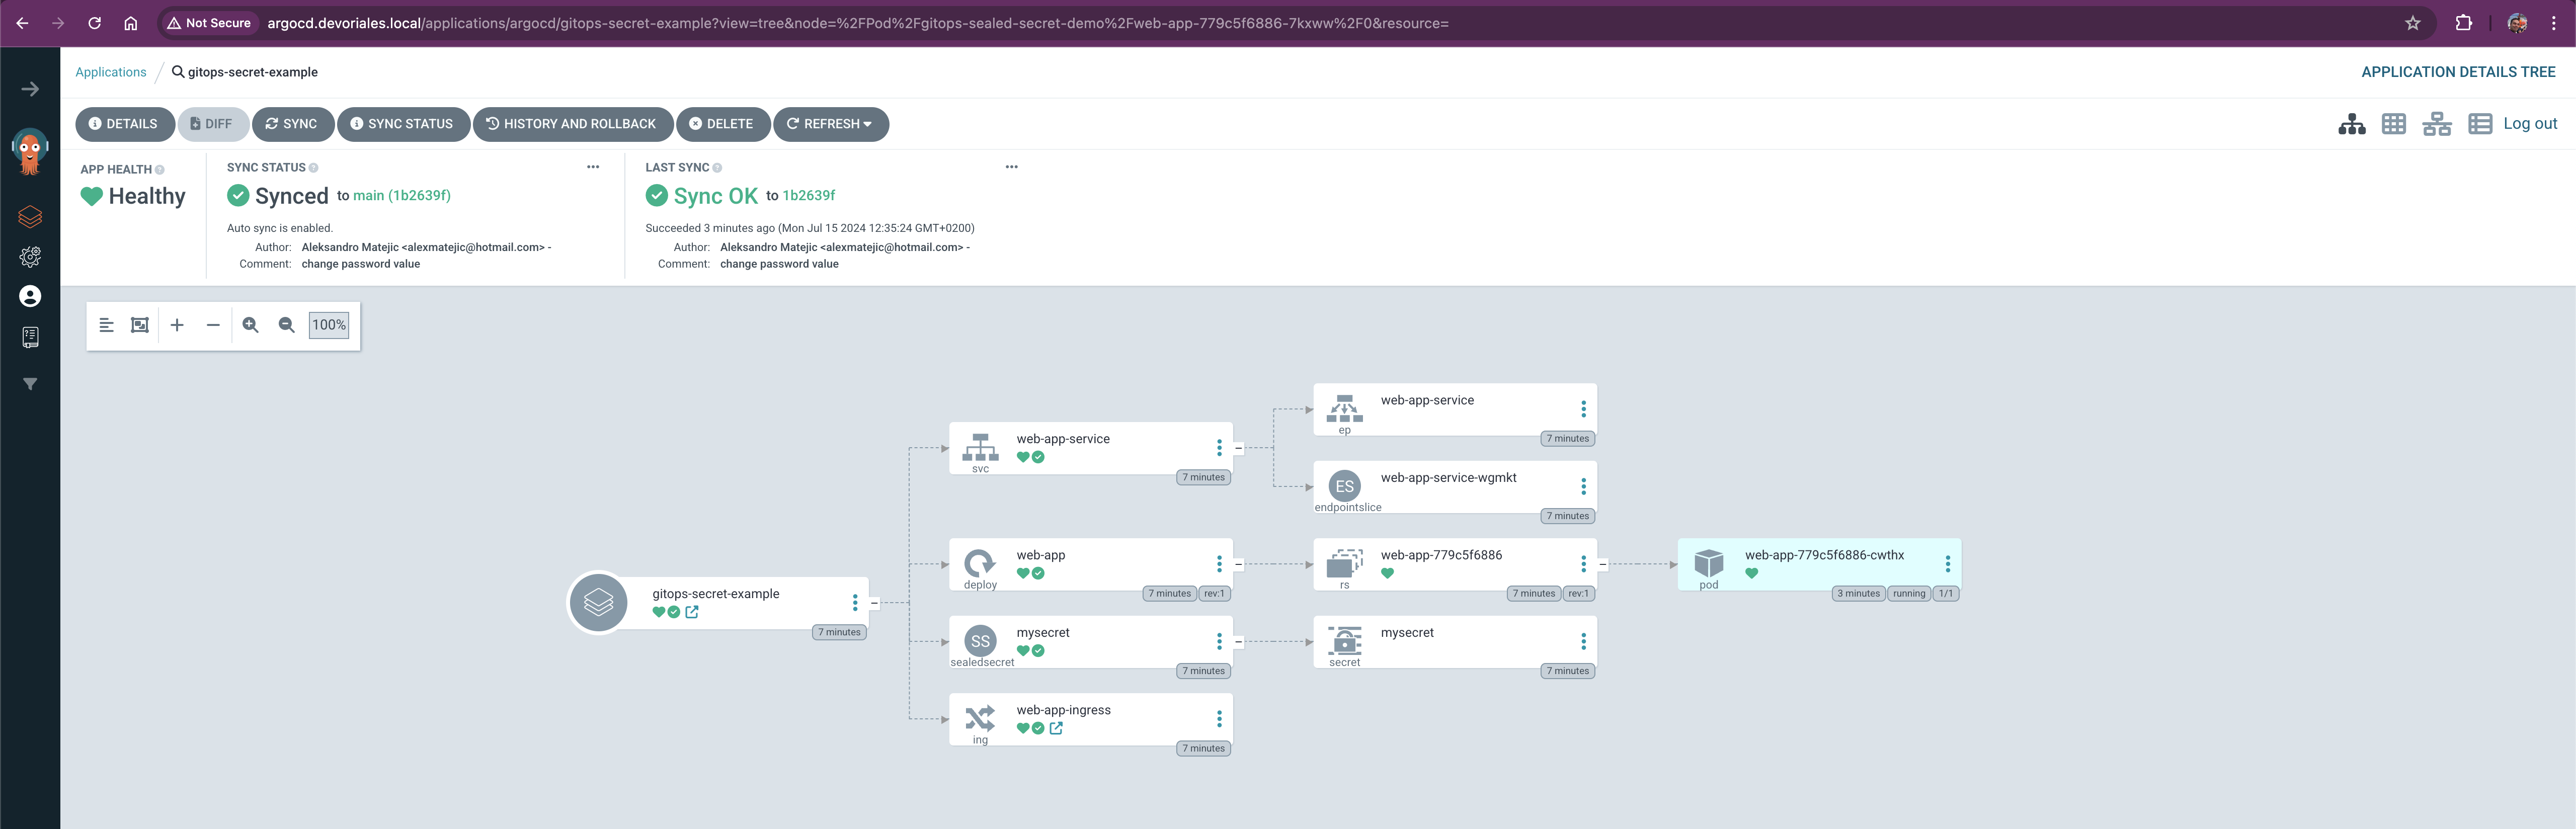Open the Applications stack icon in sidebar
This screenshot has height=829, width=2576.
pos(30,216)
